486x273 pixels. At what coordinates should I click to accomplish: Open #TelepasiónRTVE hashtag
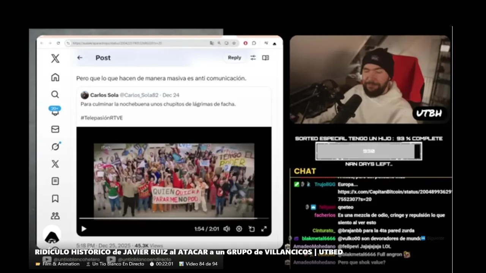click(x=102, y=118)
